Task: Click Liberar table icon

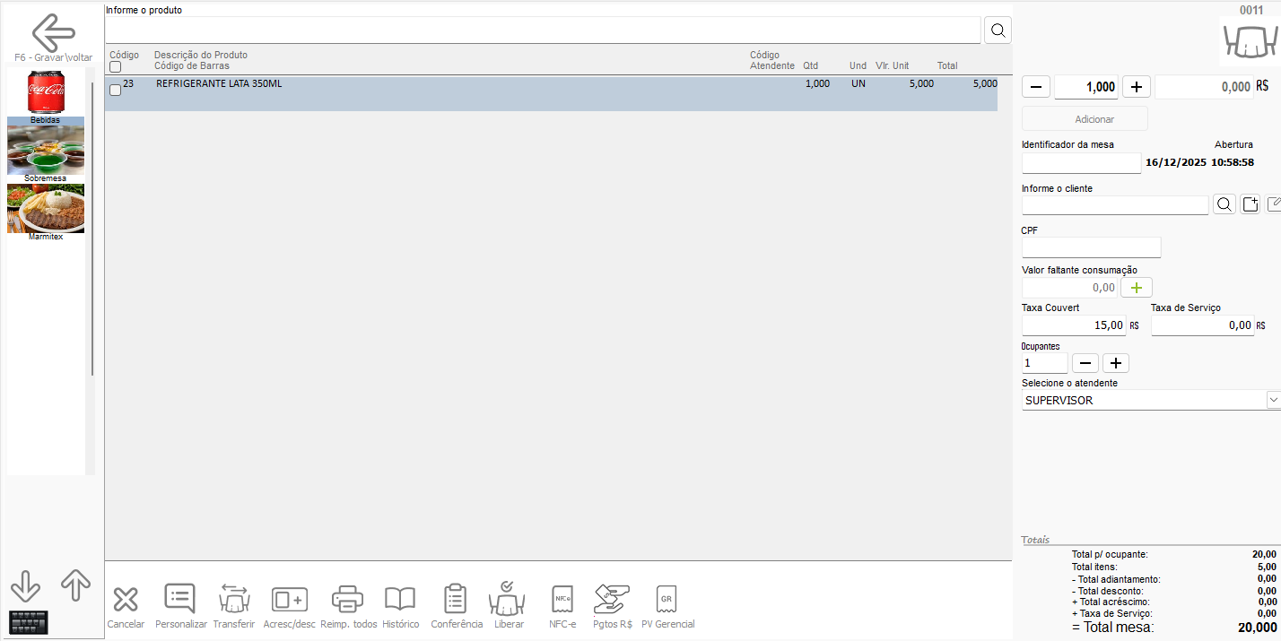Action: [x=508, y=598]
